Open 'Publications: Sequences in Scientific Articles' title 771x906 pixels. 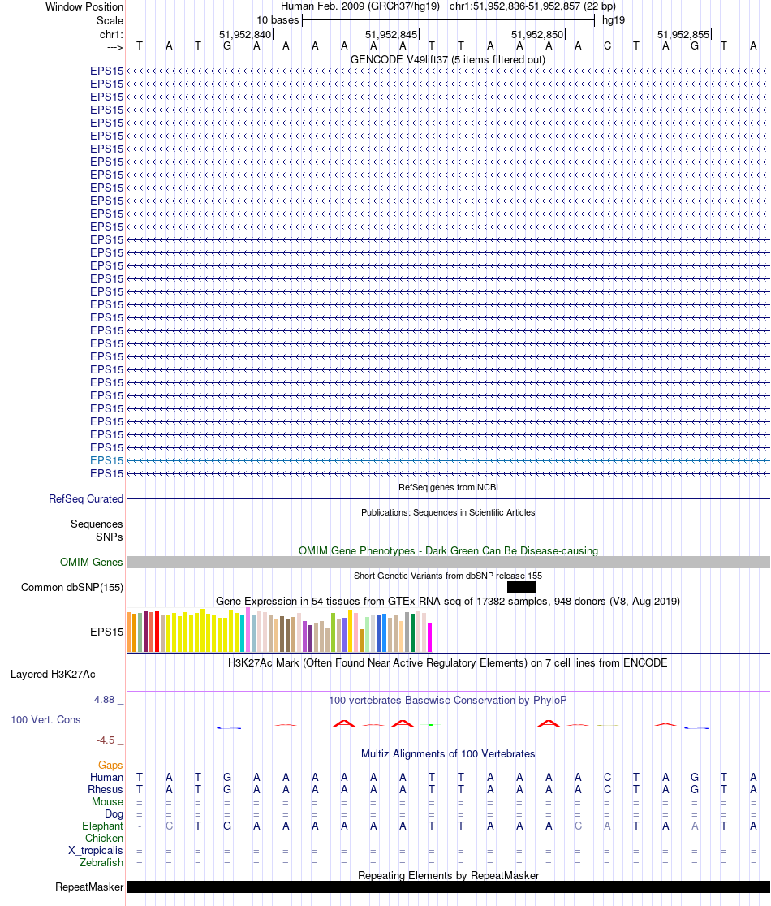coord(448,512)
